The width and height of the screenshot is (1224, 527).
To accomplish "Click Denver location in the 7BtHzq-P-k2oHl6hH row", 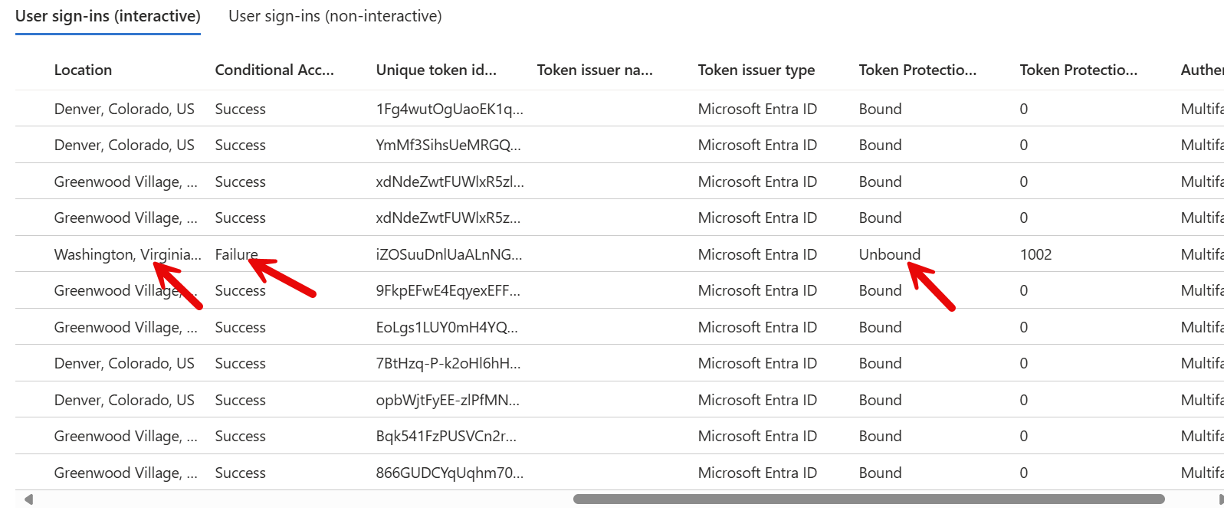I will [x=124, y=363].
